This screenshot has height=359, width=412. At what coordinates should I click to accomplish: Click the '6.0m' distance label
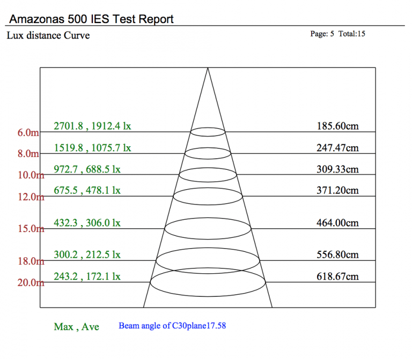pos(28,133)
